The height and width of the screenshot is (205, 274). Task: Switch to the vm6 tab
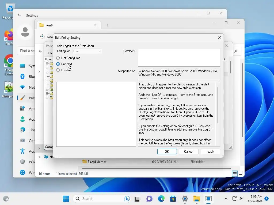tap(68, 25)
